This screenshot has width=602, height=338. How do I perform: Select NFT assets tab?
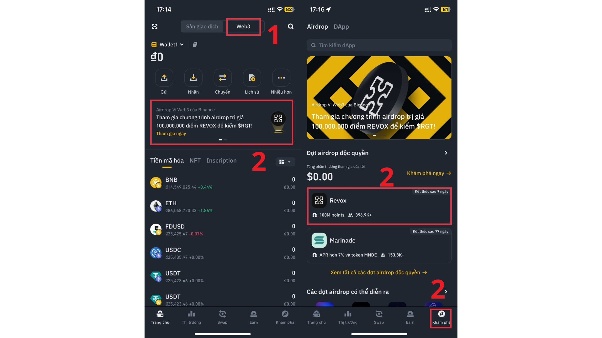pos(195,160)
